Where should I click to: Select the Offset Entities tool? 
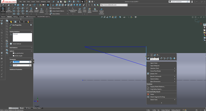[42, 10]
